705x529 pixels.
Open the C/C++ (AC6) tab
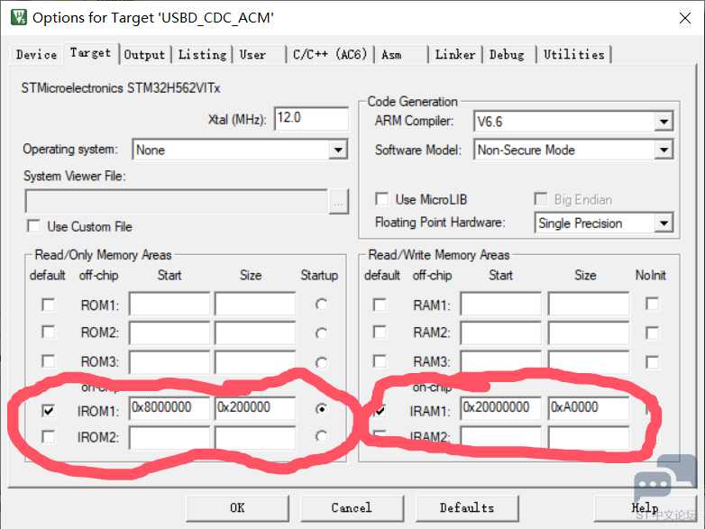[330, 55]
